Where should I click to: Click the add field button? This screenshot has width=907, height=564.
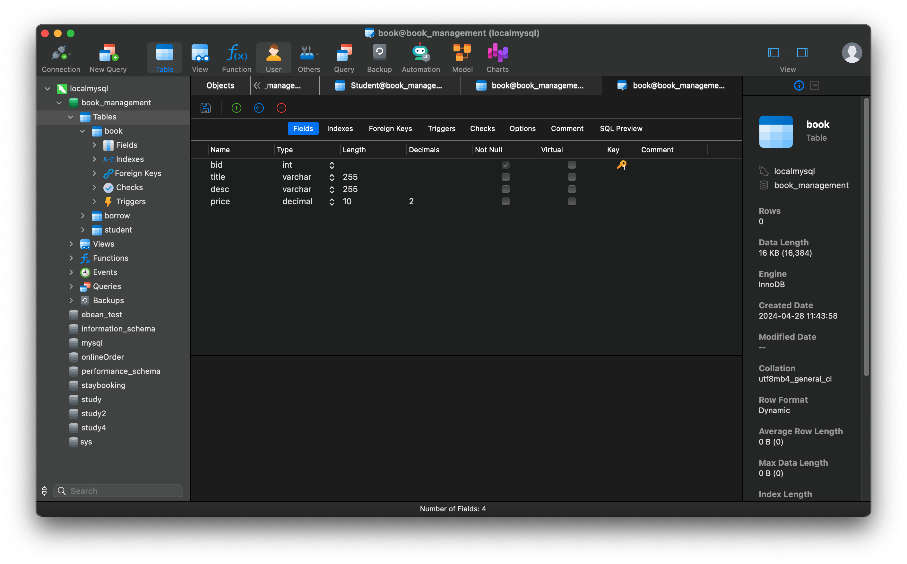tap(236, 108)
